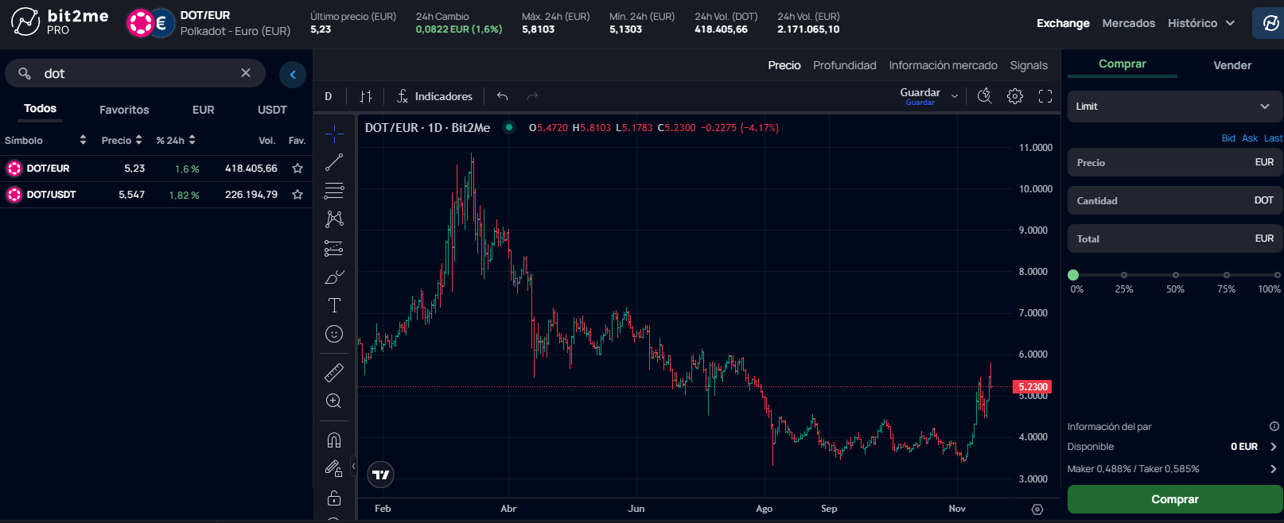
Task: Redo the chart action
Action: click(533, 96)
